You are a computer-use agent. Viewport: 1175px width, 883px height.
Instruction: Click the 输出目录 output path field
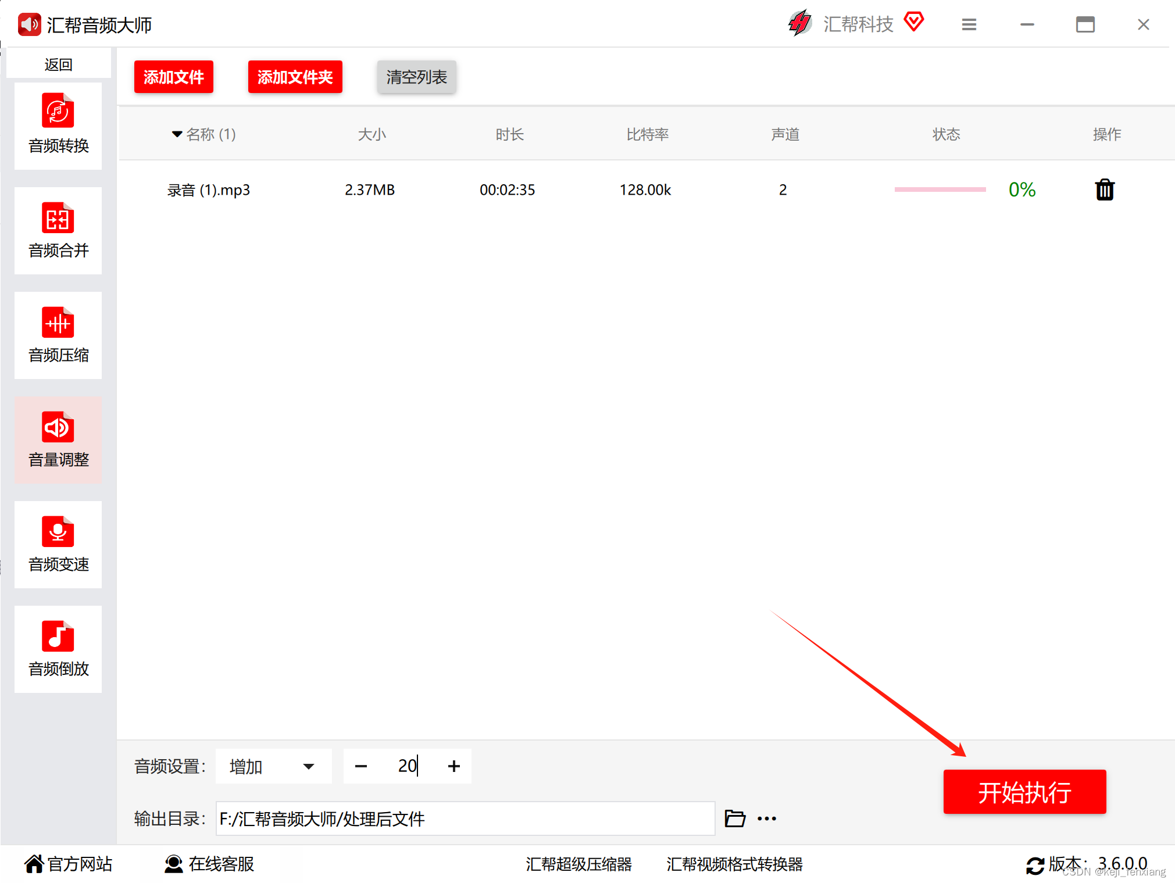(x=465, y=818)
